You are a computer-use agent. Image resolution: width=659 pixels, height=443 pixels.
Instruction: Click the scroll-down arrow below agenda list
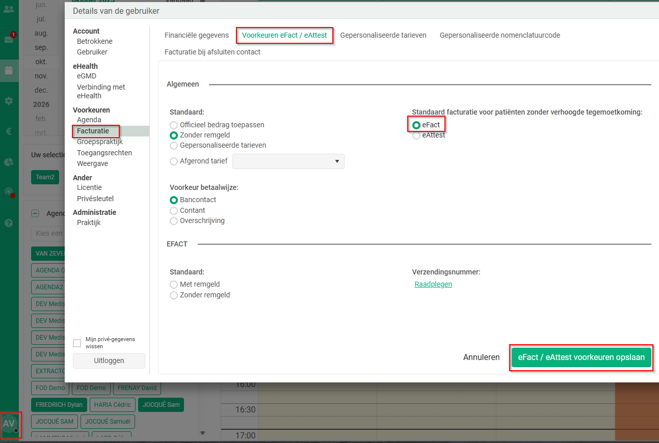point(202,433)
